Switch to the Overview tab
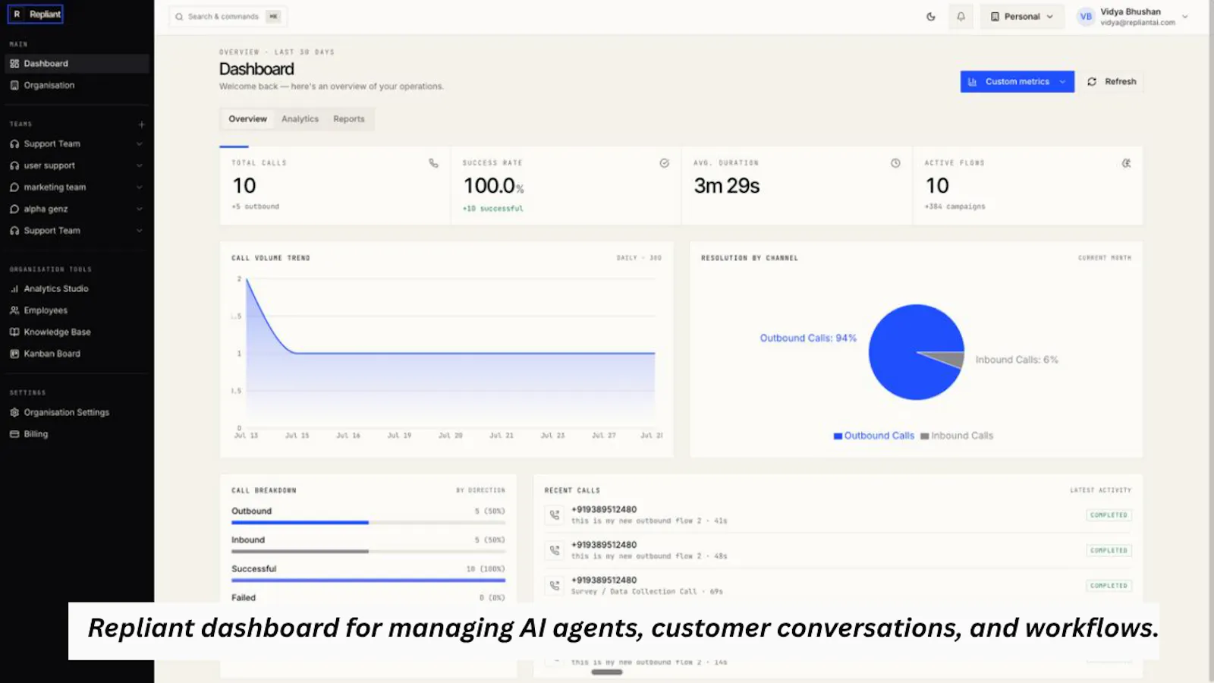Image resolution: width=1214 pixels, height=683 pixels. coord(248,119)
